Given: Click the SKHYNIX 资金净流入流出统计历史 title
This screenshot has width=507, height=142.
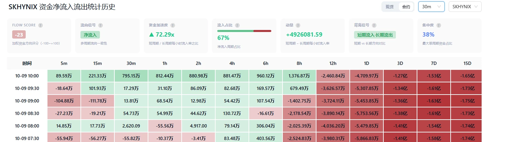Looking at the screenshot, I should coord(62,7).
